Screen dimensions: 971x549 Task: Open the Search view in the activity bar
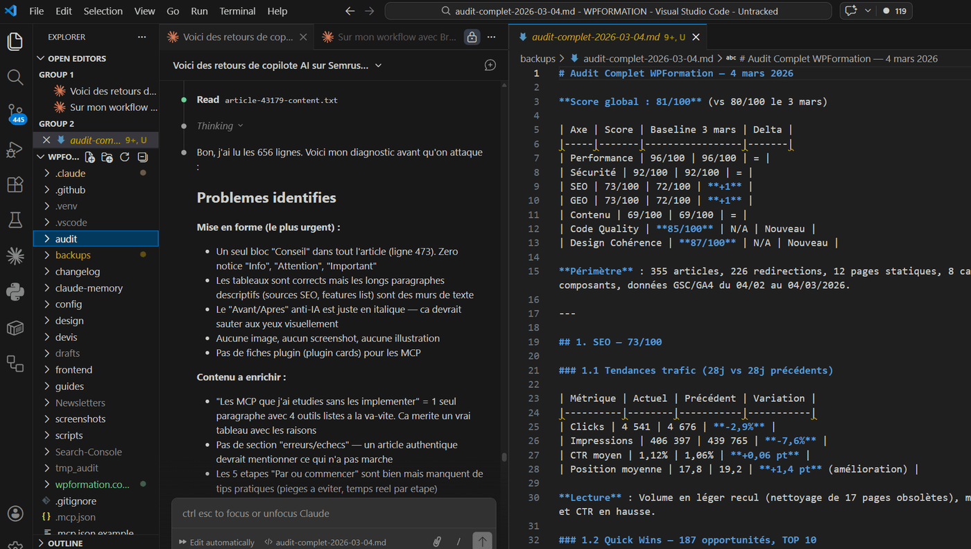[15, 77]
